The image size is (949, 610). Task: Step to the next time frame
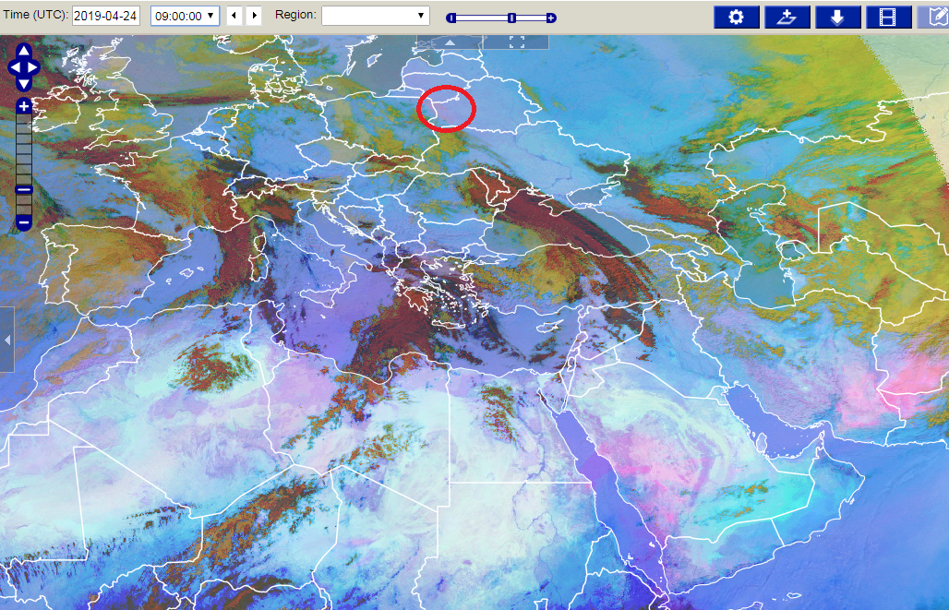click(255, 16)
